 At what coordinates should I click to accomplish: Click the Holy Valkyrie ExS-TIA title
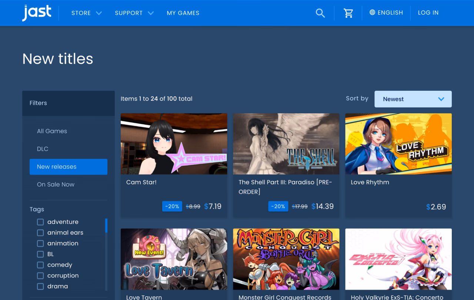click(x=397, y=297)
